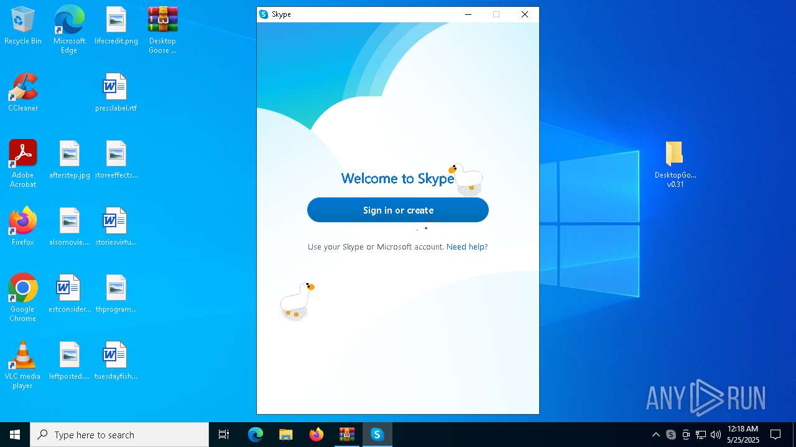Select the DesktopGoose v0.31 folder
Viewport: 796px width, 447px height.
point(675,164)
